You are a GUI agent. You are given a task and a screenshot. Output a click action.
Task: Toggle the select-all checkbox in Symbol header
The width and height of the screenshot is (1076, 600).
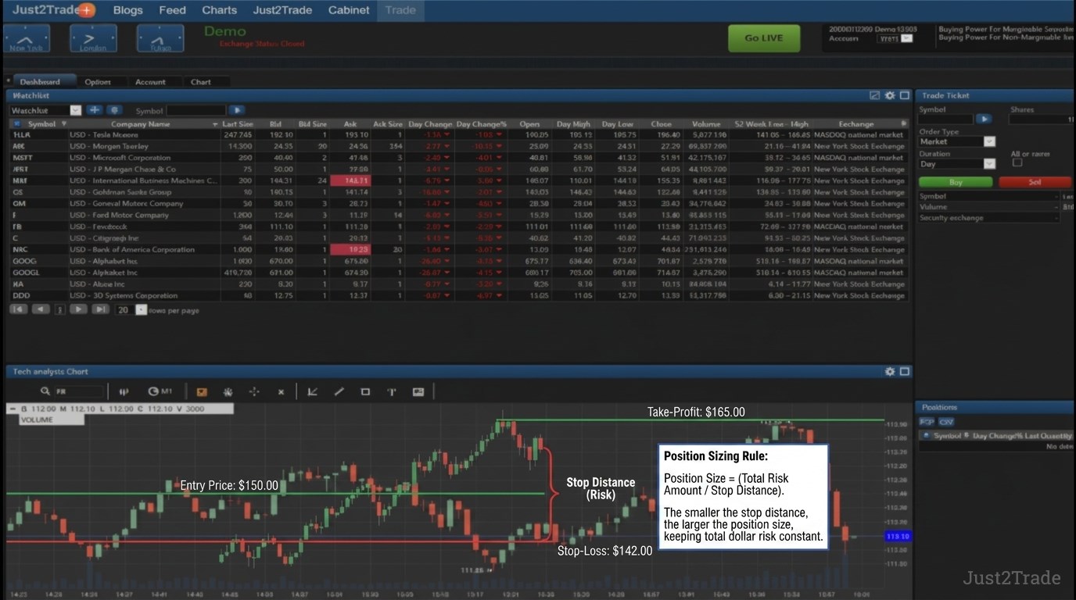pos(16,123)
